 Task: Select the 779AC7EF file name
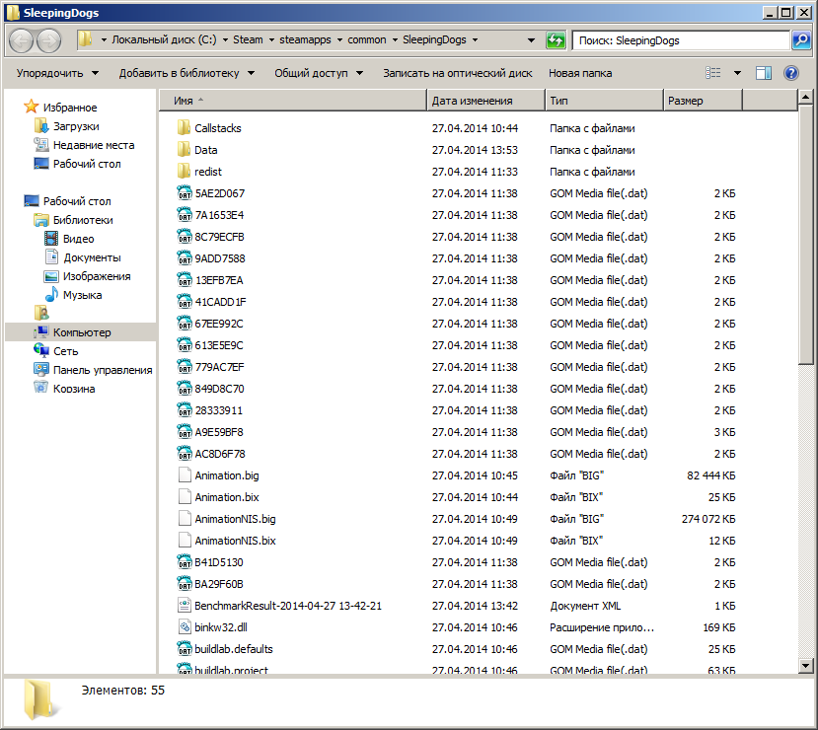coord(220,367)
